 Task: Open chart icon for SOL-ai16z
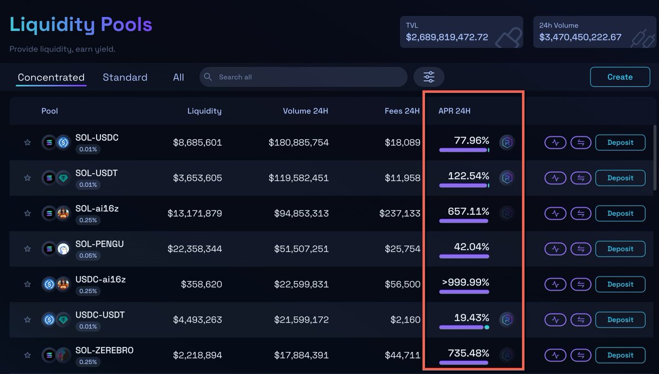pyautogui.click(x=555, y=213)
